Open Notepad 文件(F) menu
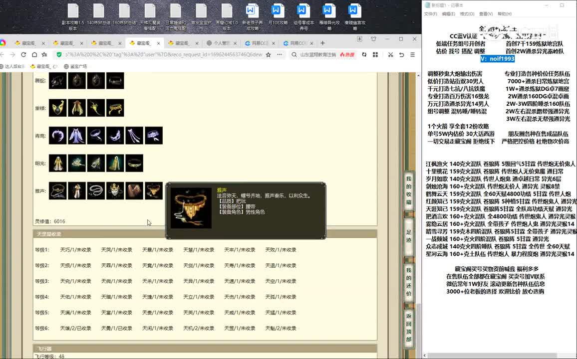This screenshot has width=577, height=359. click(431, 14)
